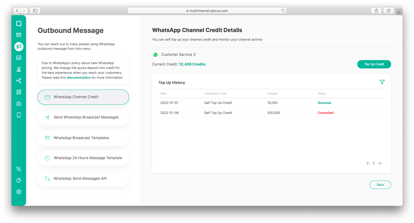
Task: Go to next page of history
Action: pos(379,163)
